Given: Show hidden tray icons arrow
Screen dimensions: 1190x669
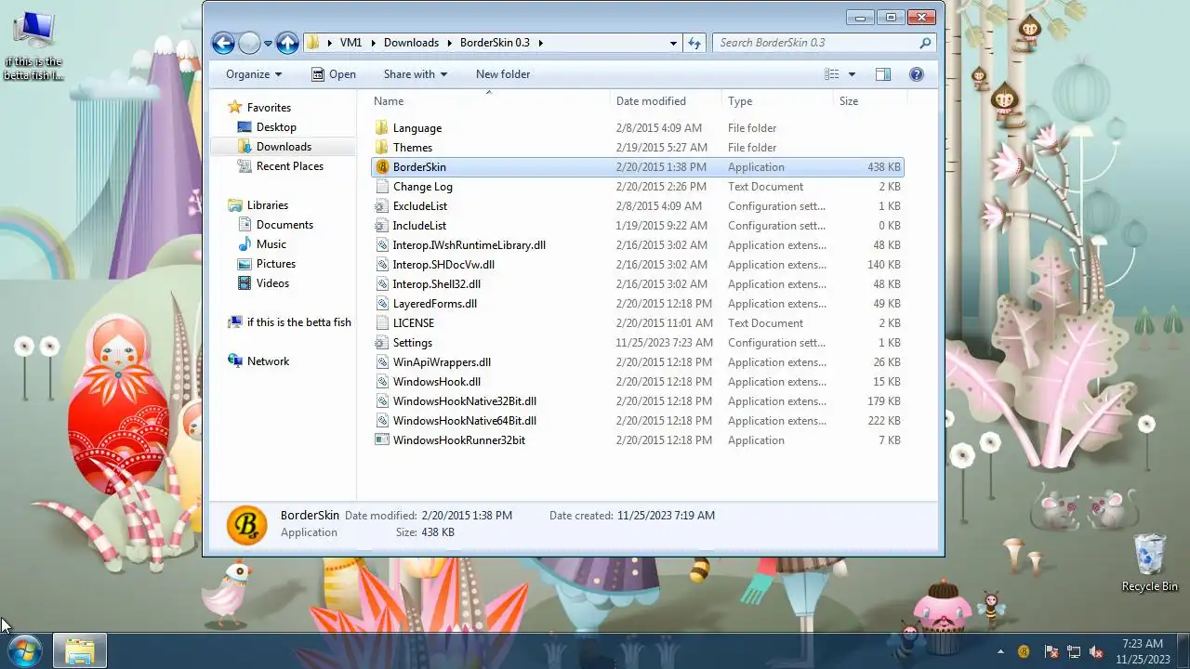Looking at the screenshot, I should [x=1000, y=652].
